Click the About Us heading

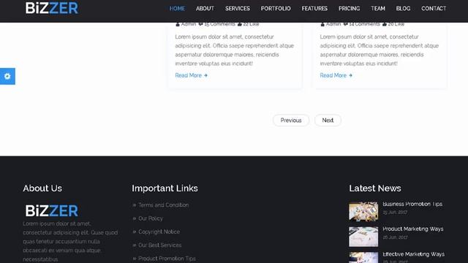click(x=42, y=188)
